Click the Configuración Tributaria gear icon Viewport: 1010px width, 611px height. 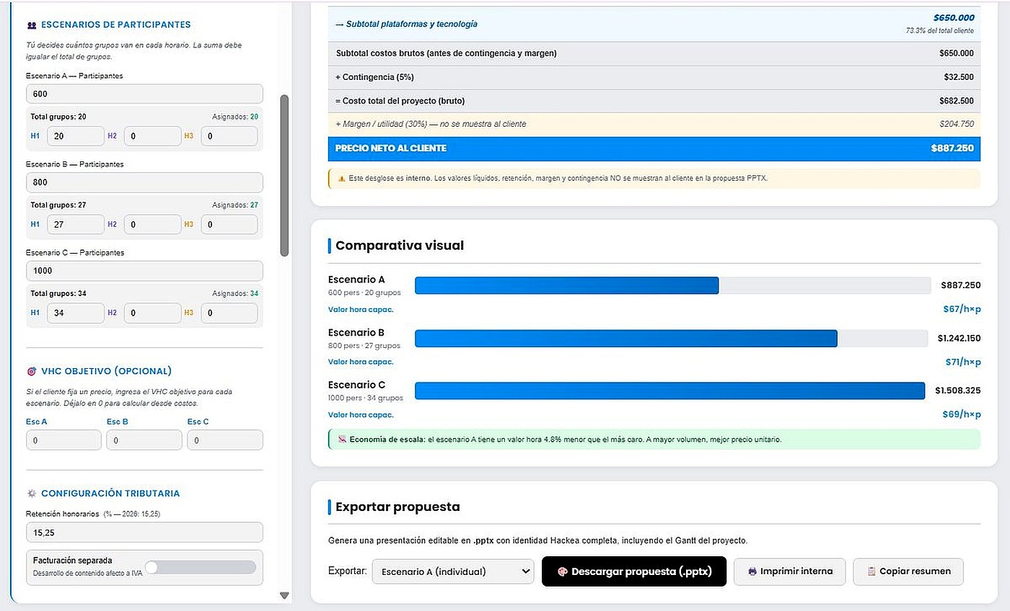coord(31,494)
